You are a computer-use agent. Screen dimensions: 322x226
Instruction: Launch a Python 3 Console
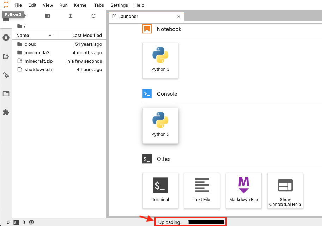point(160,125)
